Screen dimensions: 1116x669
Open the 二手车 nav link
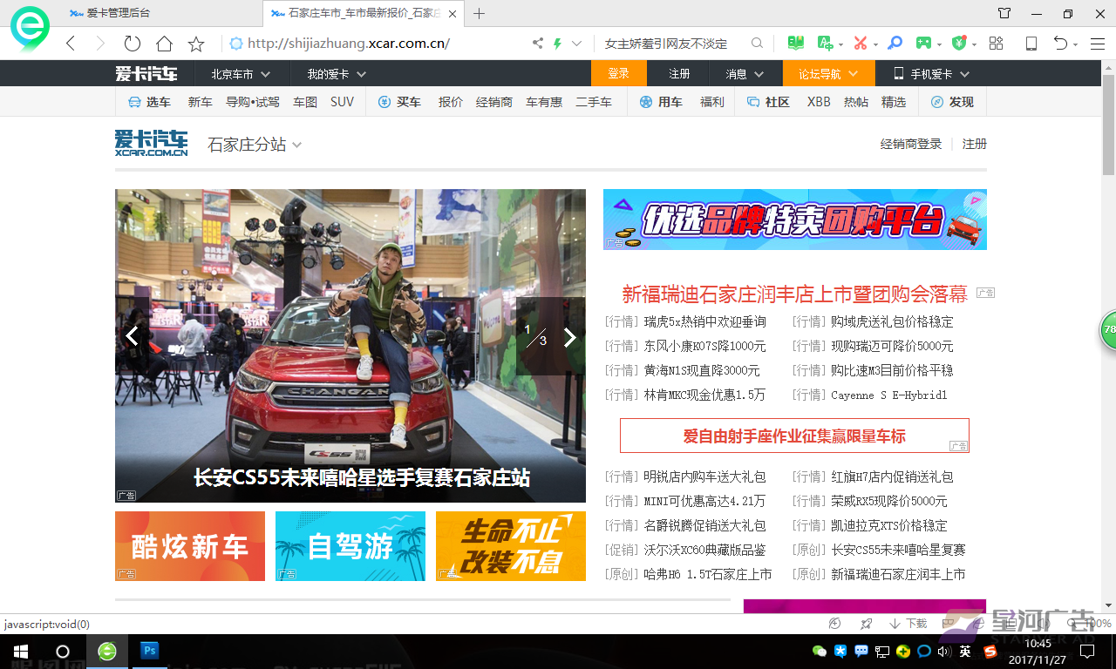click(x=594, y=102)
